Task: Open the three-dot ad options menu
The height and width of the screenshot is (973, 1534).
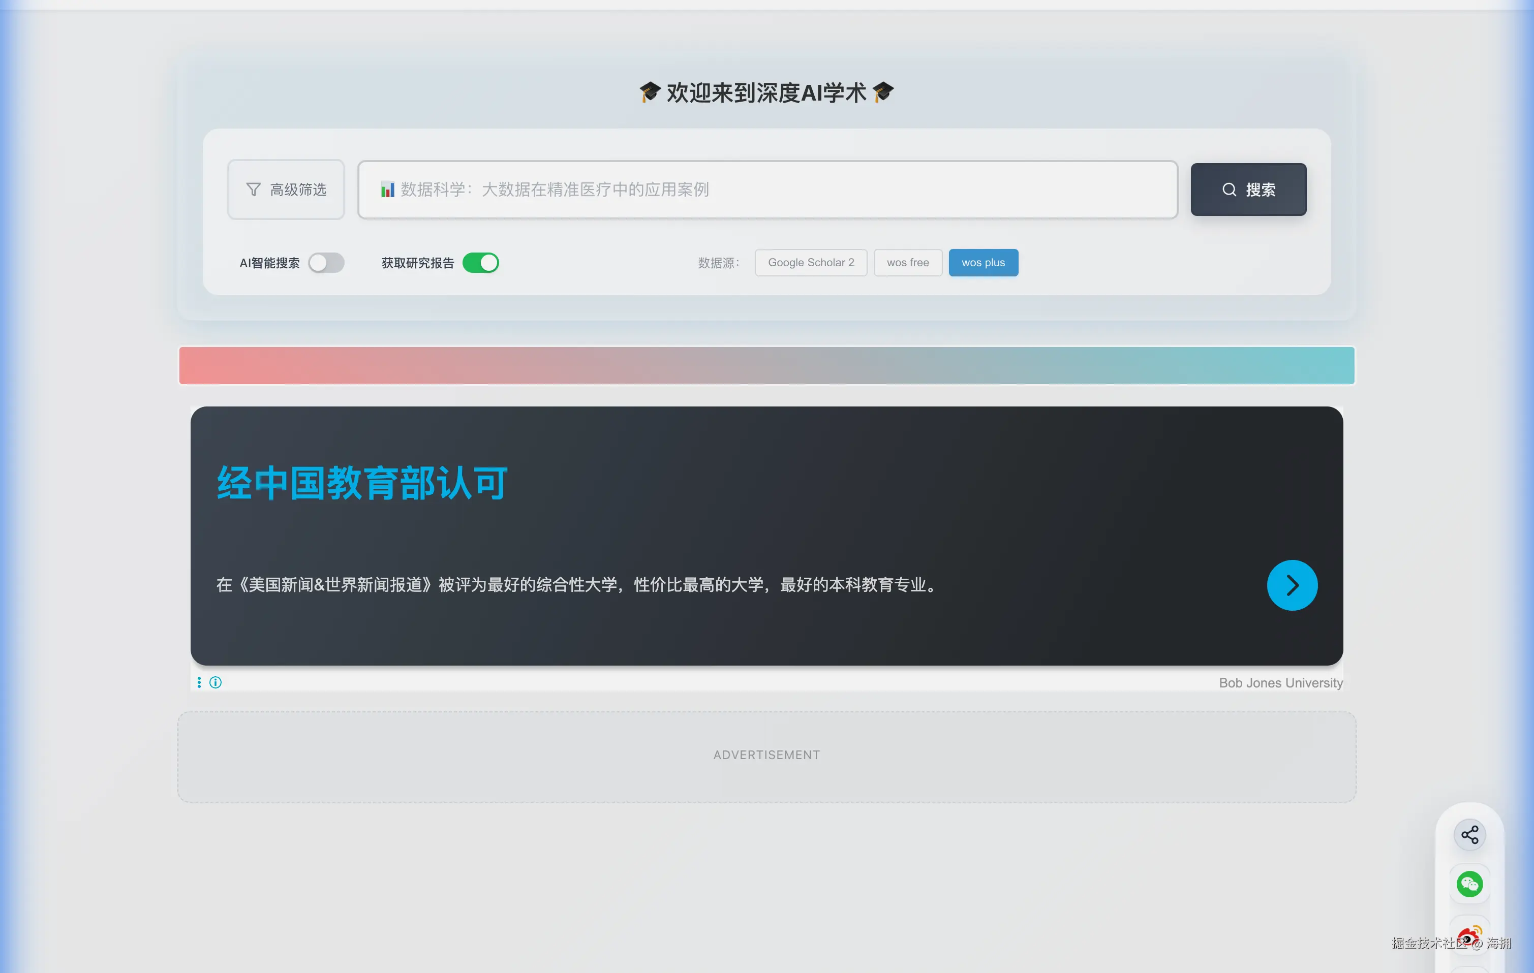Action: coord(199,682)
